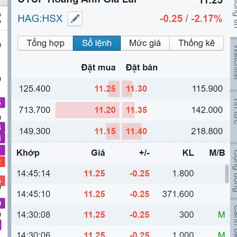This screenshot has width=237, height=237.
Task: Click the pencil edit icon beside HAG:HSX
Action: [75, 19]
